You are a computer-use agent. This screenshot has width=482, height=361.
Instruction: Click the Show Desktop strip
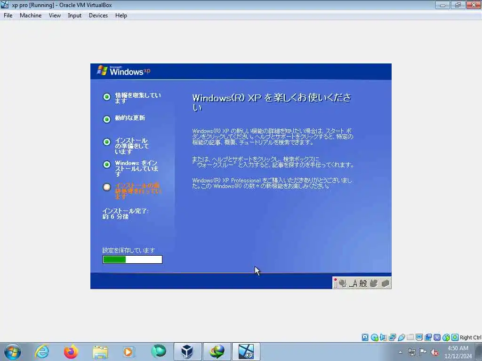click(x=479, y=352)
